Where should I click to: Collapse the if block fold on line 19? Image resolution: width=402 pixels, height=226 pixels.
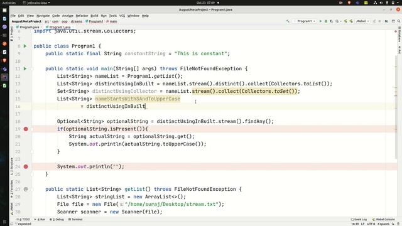[32, 129]
